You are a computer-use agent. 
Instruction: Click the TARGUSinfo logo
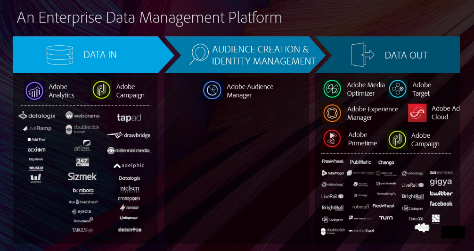(82, 230)
